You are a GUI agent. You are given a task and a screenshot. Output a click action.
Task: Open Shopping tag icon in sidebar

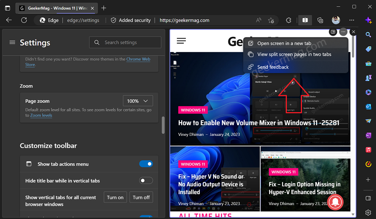pyautogui.click(x=368, y=49)
